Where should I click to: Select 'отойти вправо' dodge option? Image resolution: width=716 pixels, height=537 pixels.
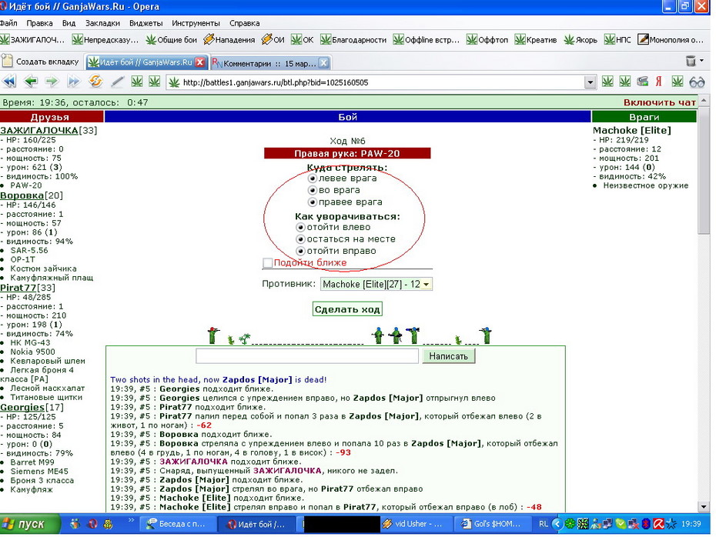pyautogui.click(x=300, y=251)
